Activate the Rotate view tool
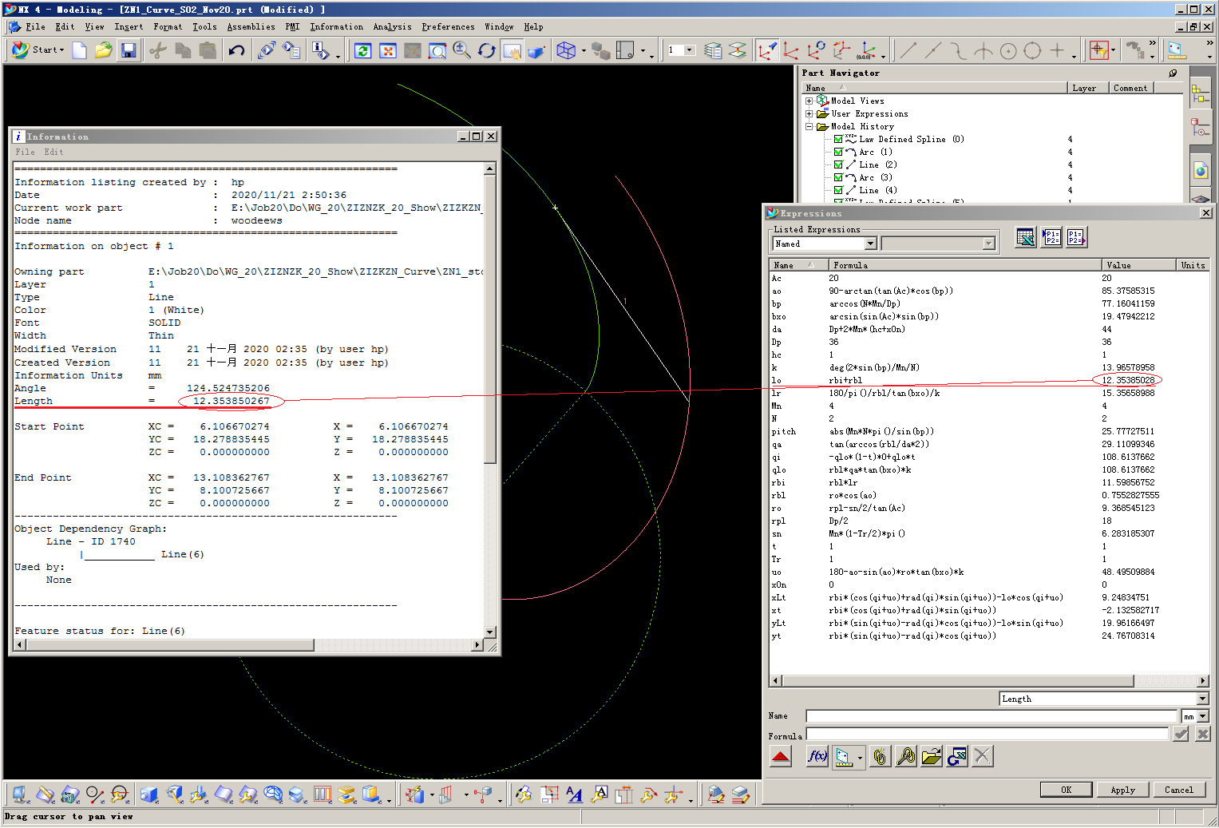The width and height of the screenshot is (1219, 828). (x=486, y=50)
